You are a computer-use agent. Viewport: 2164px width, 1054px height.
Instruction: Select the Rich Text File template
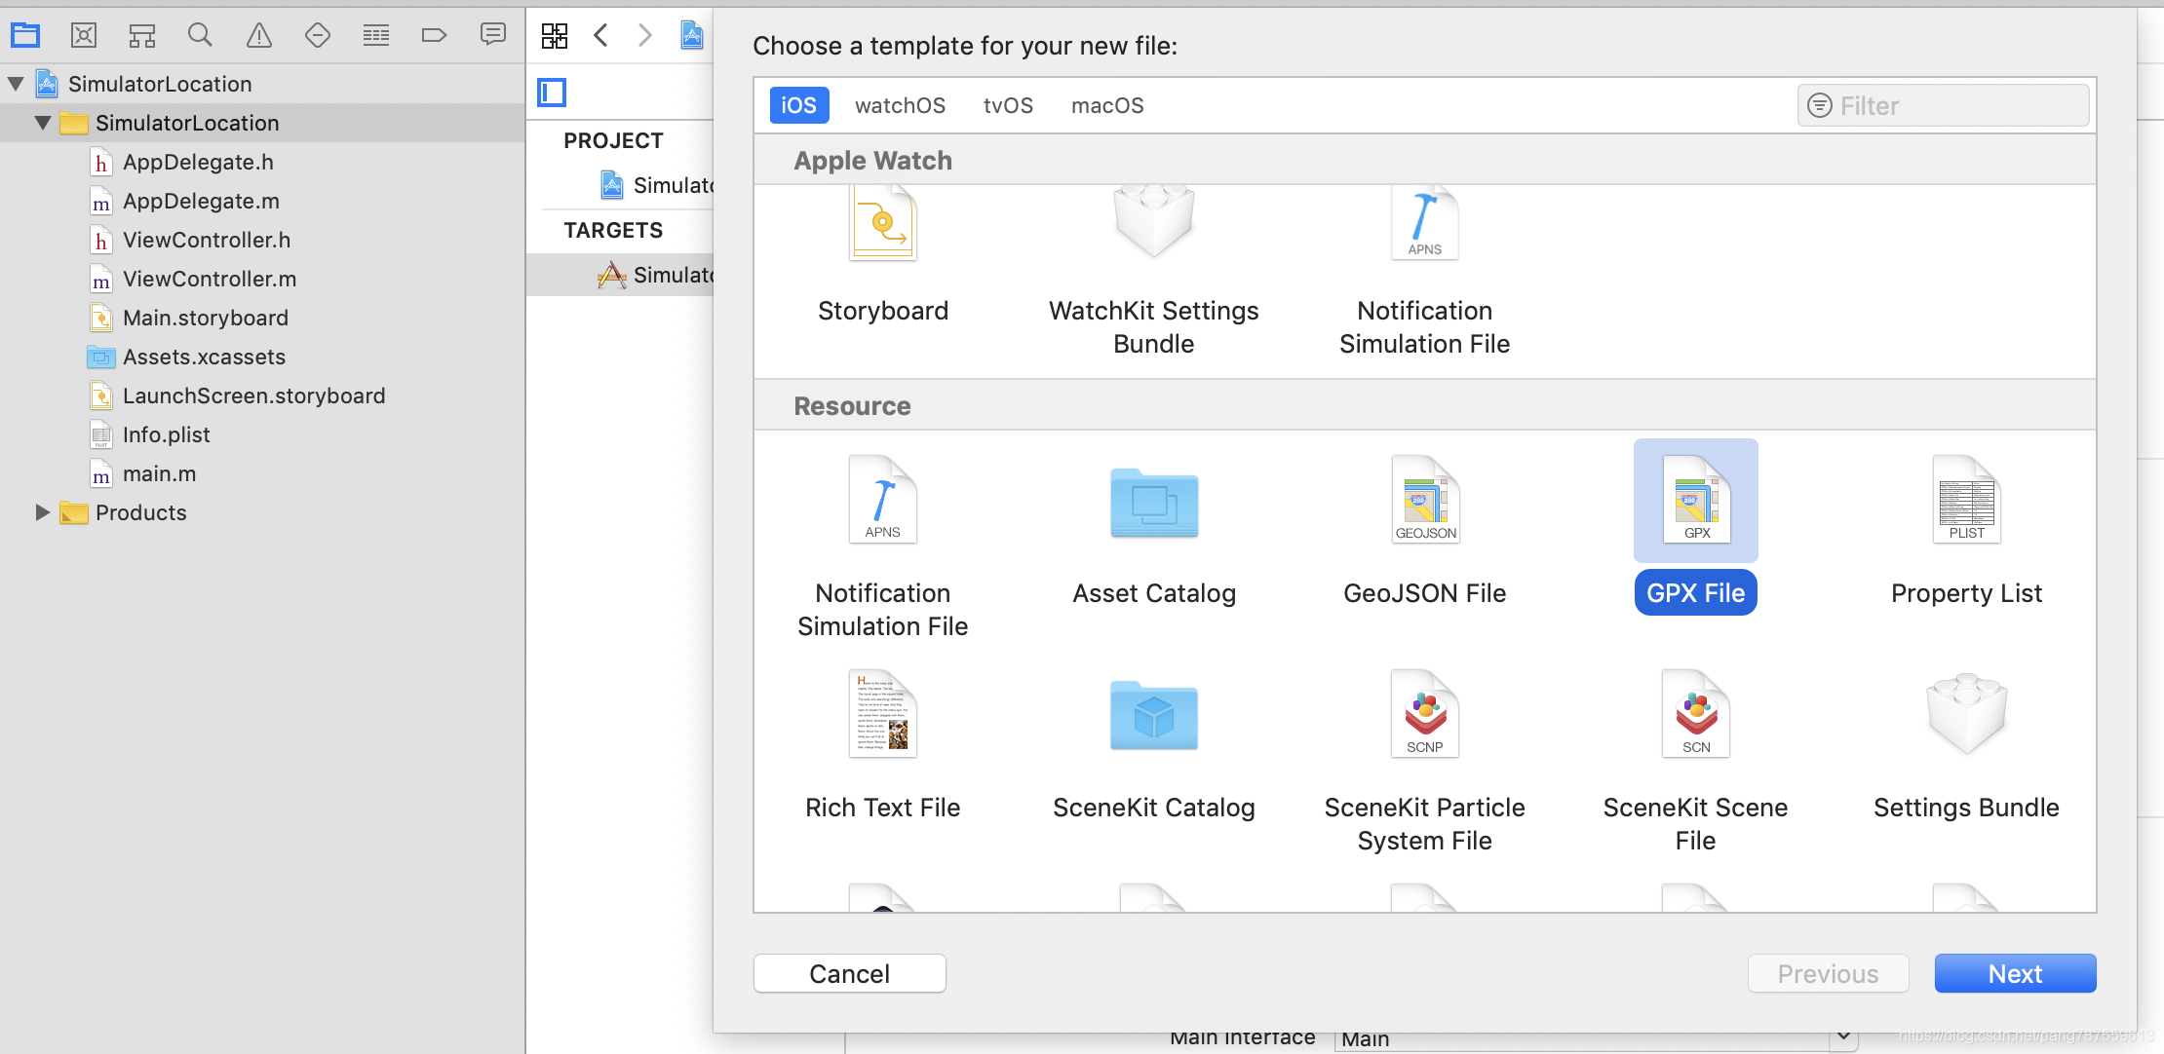[x=883, y=745]
